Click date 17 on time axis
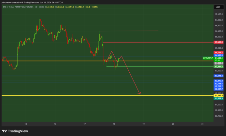This screenshot has width=226, height=136. tap(85, 124)
